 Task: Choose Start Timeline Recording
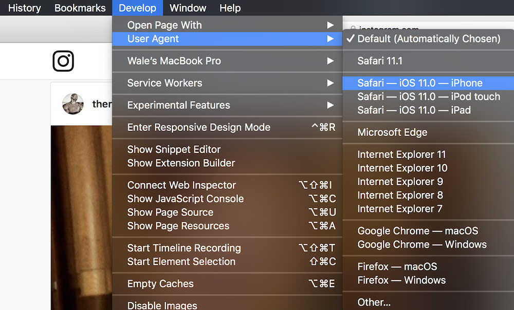[x=227, y=248]
